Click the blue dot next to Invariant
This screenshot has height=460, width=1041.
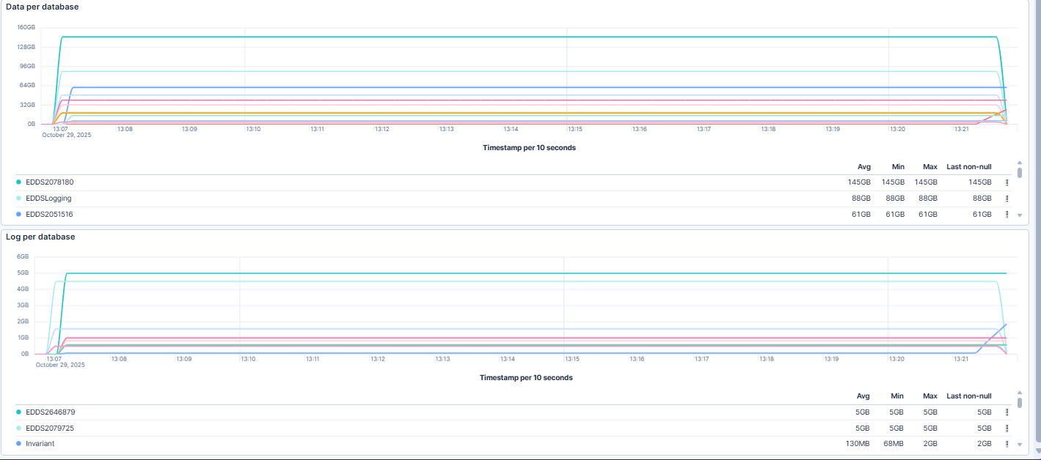(x=18, y=443)
